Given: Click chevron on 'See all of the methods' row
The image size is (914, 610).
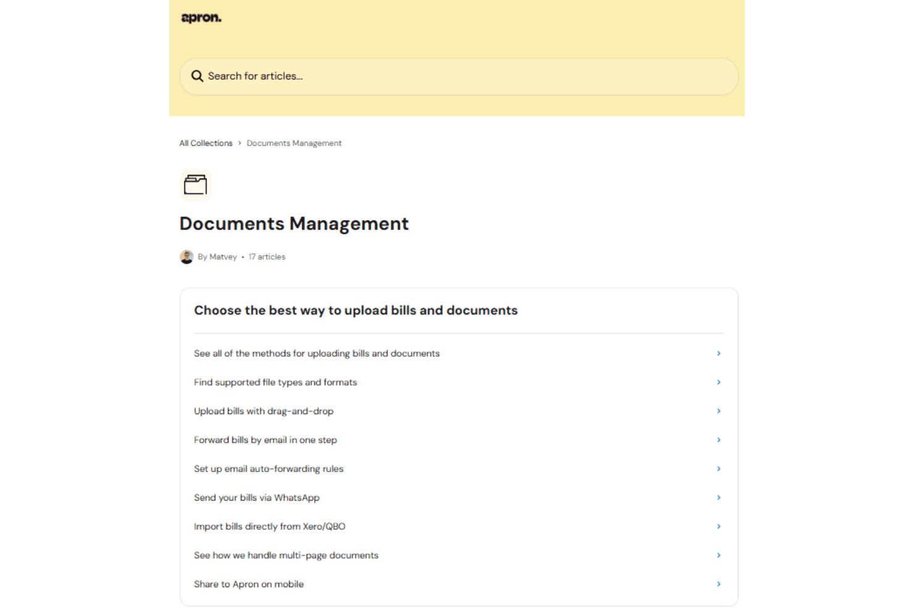Looking at the screenshot, I should [x=719, y=354].
